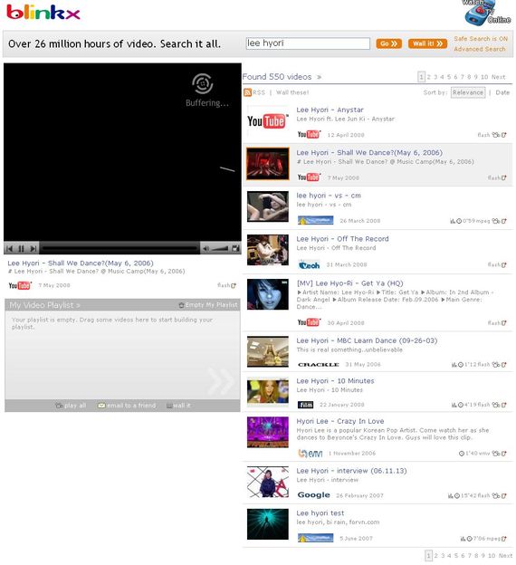Viewport: 516px width, 565px height.
Task: Click the Crackle source logo
Action: (x=319, y=365)
